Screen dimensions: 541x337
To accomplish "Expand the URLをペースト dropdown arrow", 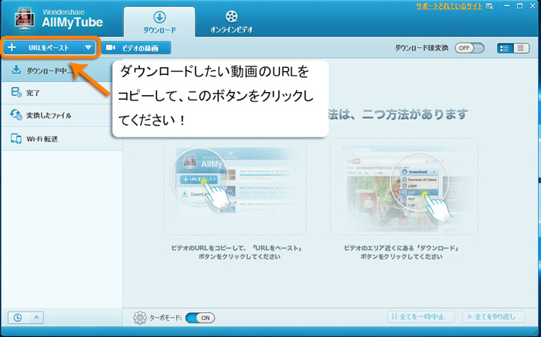I will [89, 48].
